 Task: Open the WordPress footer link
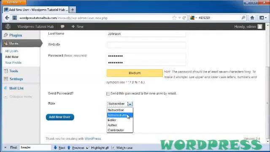pos(93,138)
